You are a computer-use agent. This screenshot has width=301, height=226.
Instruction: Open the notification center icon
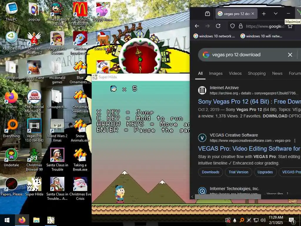(292, 220)
